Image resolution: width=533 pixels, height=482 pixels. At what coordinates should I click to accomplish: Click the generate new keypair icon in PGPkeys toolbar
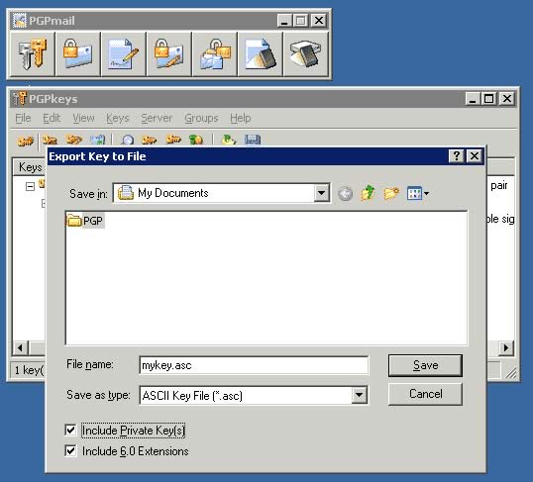26,140
